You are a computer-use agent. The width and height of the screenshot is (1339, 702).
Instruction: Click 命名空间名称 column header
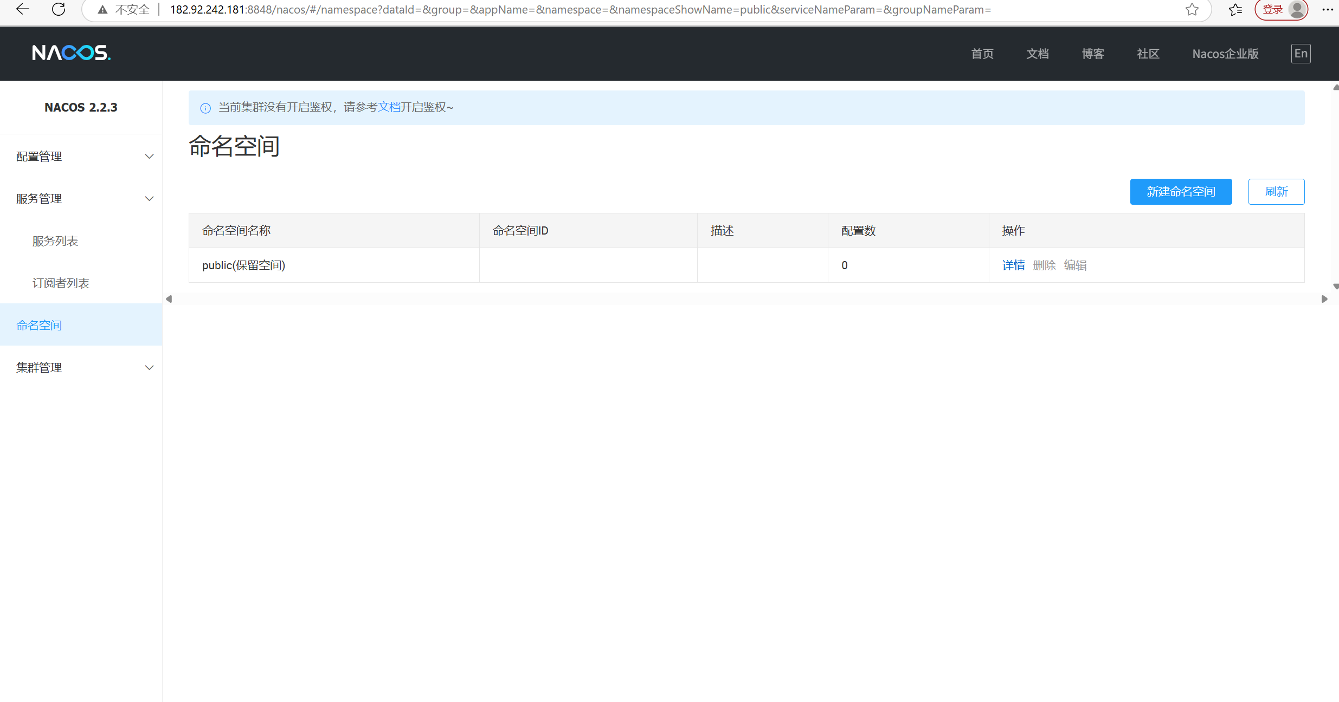click(334, 231)
